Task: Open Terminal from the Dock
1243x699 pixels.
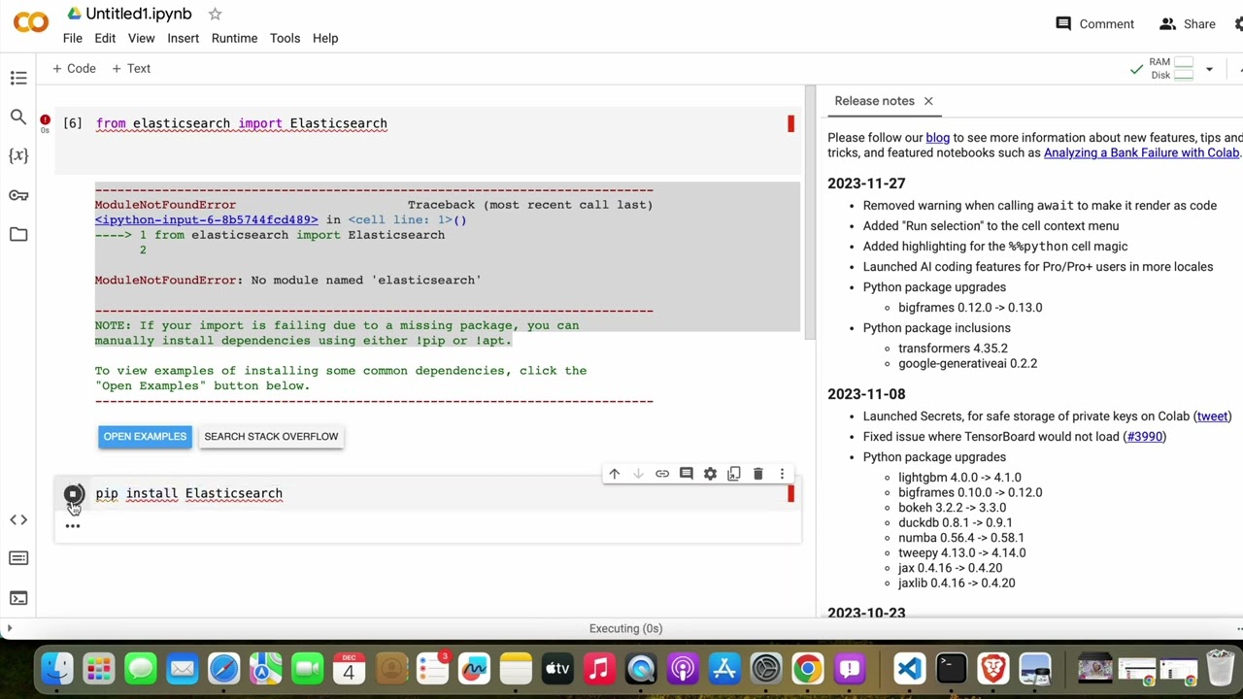Action: click(952, 669)
